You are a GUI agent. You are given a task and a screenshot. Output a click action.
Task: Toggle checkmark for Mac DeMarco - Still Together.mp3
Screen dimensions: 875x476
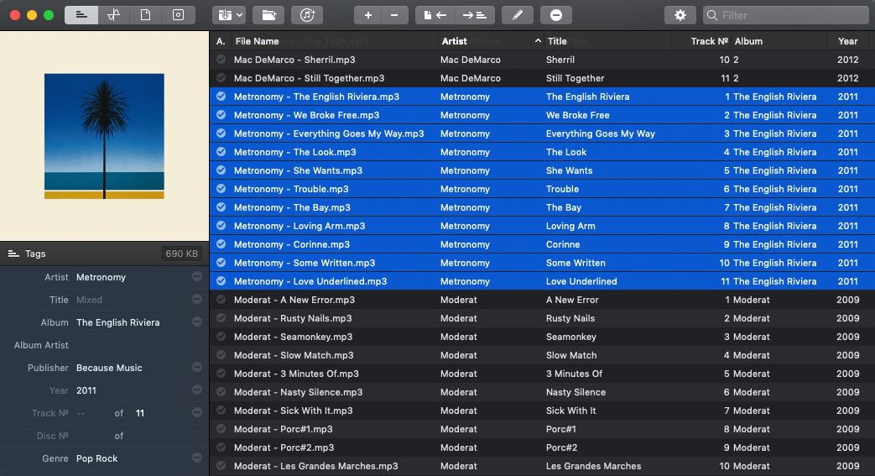pos(221,78)
